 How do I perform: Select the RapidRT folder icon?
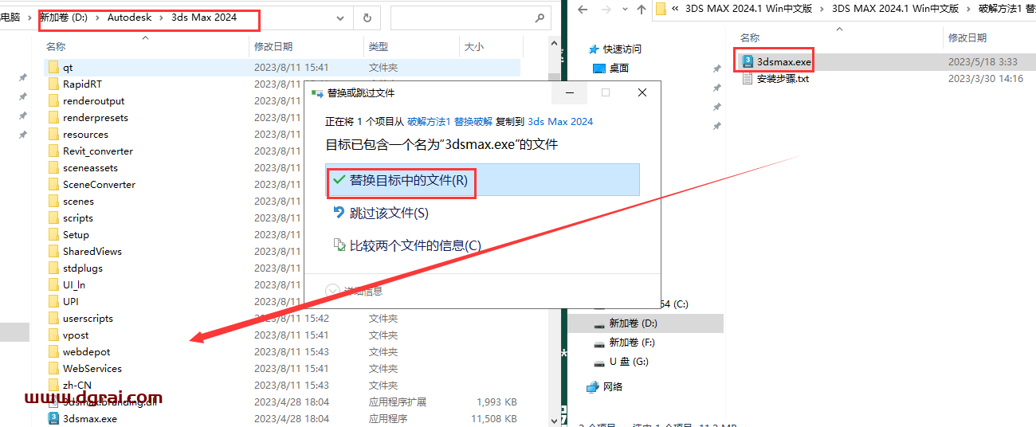(53, 84)
